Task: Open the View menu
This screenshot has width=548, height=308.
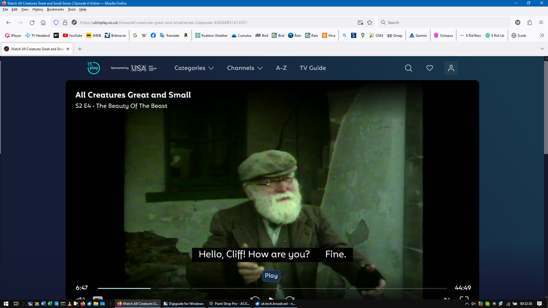Action: pyautogui.click(x=25, y=9)
